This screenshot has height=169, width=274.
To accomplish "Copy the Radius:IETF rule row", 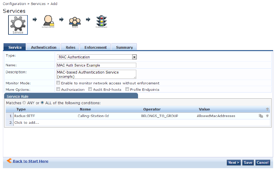I will 261,116.
